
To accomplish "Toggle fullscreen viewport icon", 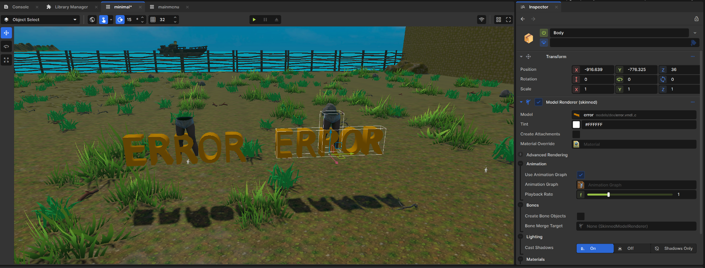I will coord(508,20).
